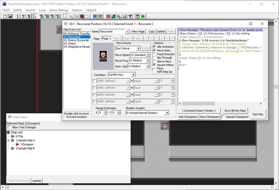Expand the Shadow Graphic dropdown
279x190 pixels.
coord(167,113)
